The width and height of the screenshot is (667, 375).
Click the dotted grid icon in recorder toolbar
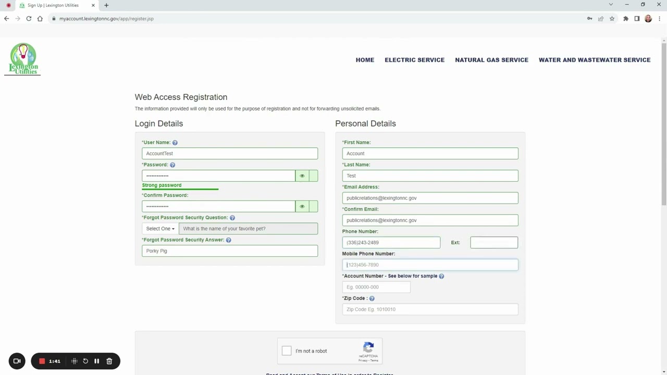[x=75, y=361]
